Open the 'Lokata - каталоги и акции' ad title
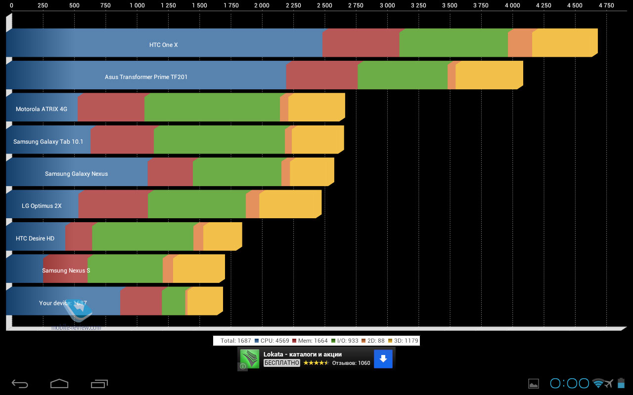 303,354
